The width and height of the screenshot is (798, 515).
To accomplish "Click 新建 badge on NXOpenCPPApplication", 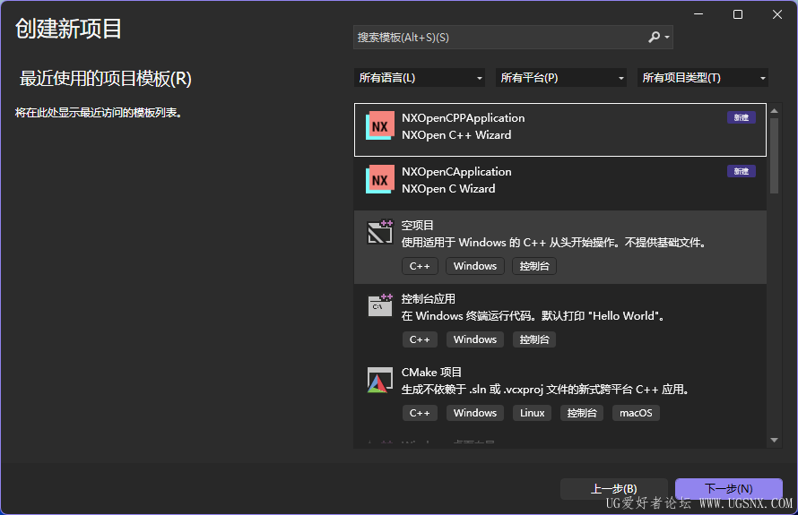I will point(741,117).
